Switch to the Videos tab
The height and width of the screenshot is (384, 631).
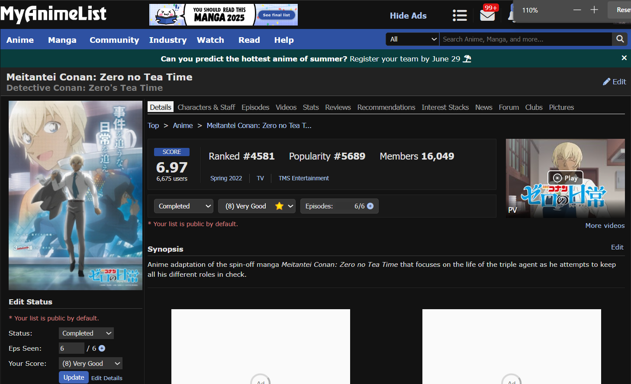(x=286, y=107)
